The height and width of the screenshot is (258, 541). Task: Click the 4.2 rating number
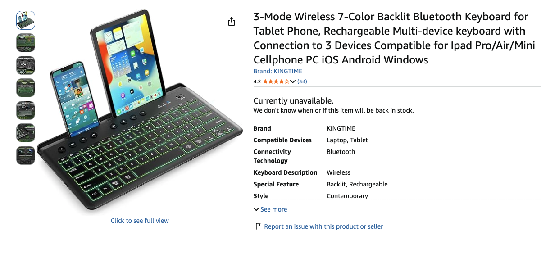point(257,81)
